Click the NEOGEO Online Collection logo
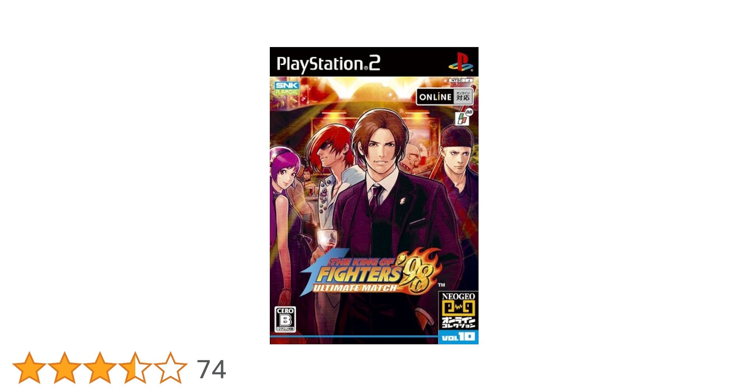Image resolution: width=749 pixels, height=392 pixels. click(x=458, y=310)
